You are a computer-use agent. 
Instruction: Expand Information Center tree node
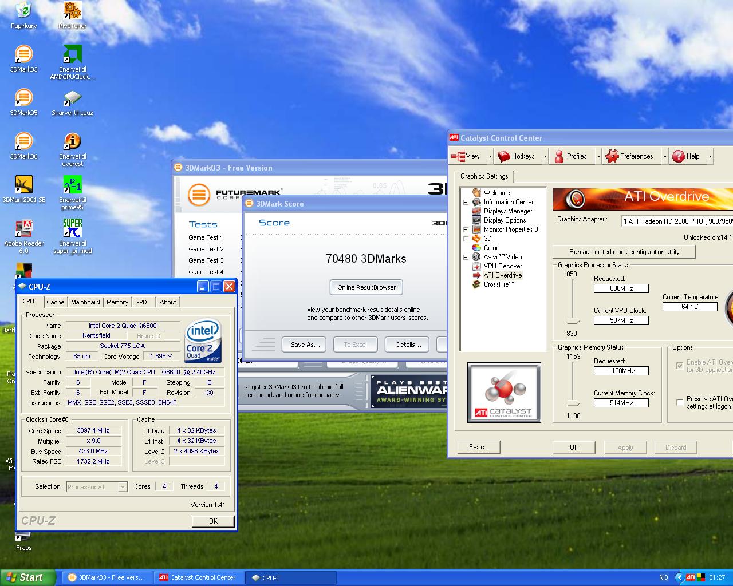pyautogui.click(x=466, y=202)
